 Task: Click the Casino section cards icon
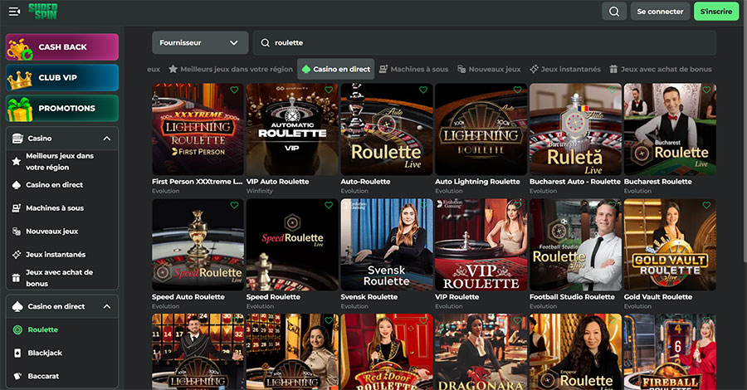(17, 139)
